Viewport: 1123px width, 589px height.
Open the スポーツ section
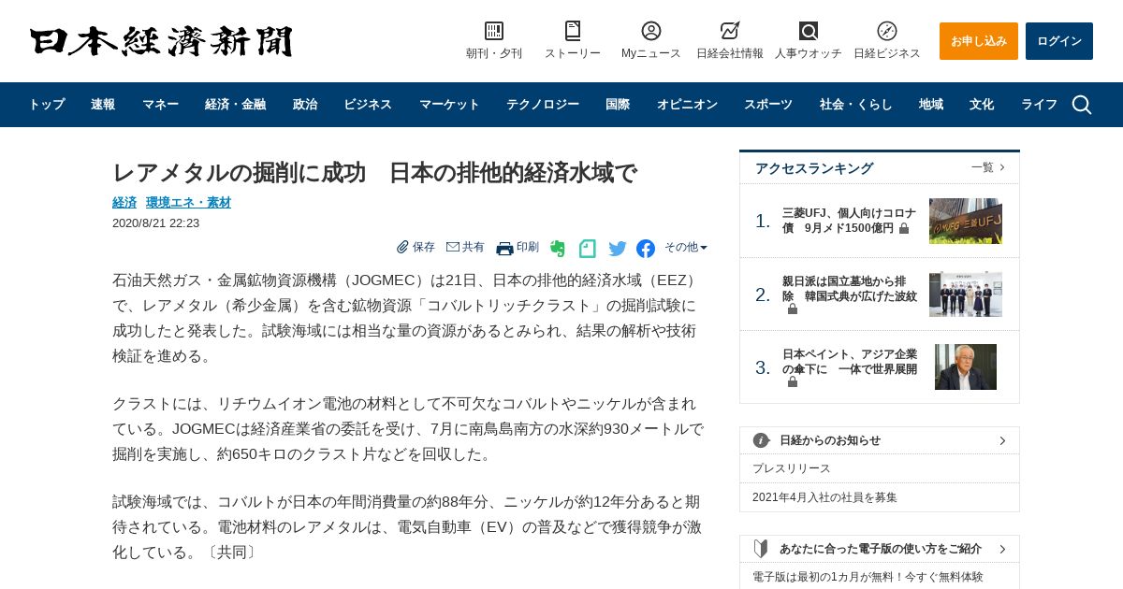click(768, 105)
